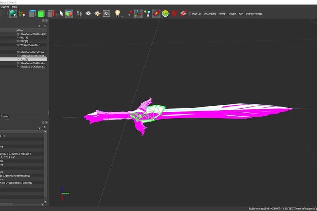The height and width of the screenshot is (211, 317).
Task: Expand all with block details down-chevron
Action: pyautogui.click(x=39, y=128)
